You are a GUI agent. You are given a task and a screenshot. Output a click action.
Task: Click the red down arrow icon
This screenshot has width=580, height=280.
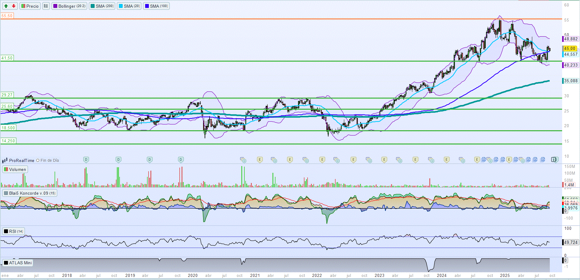point(14,6)
